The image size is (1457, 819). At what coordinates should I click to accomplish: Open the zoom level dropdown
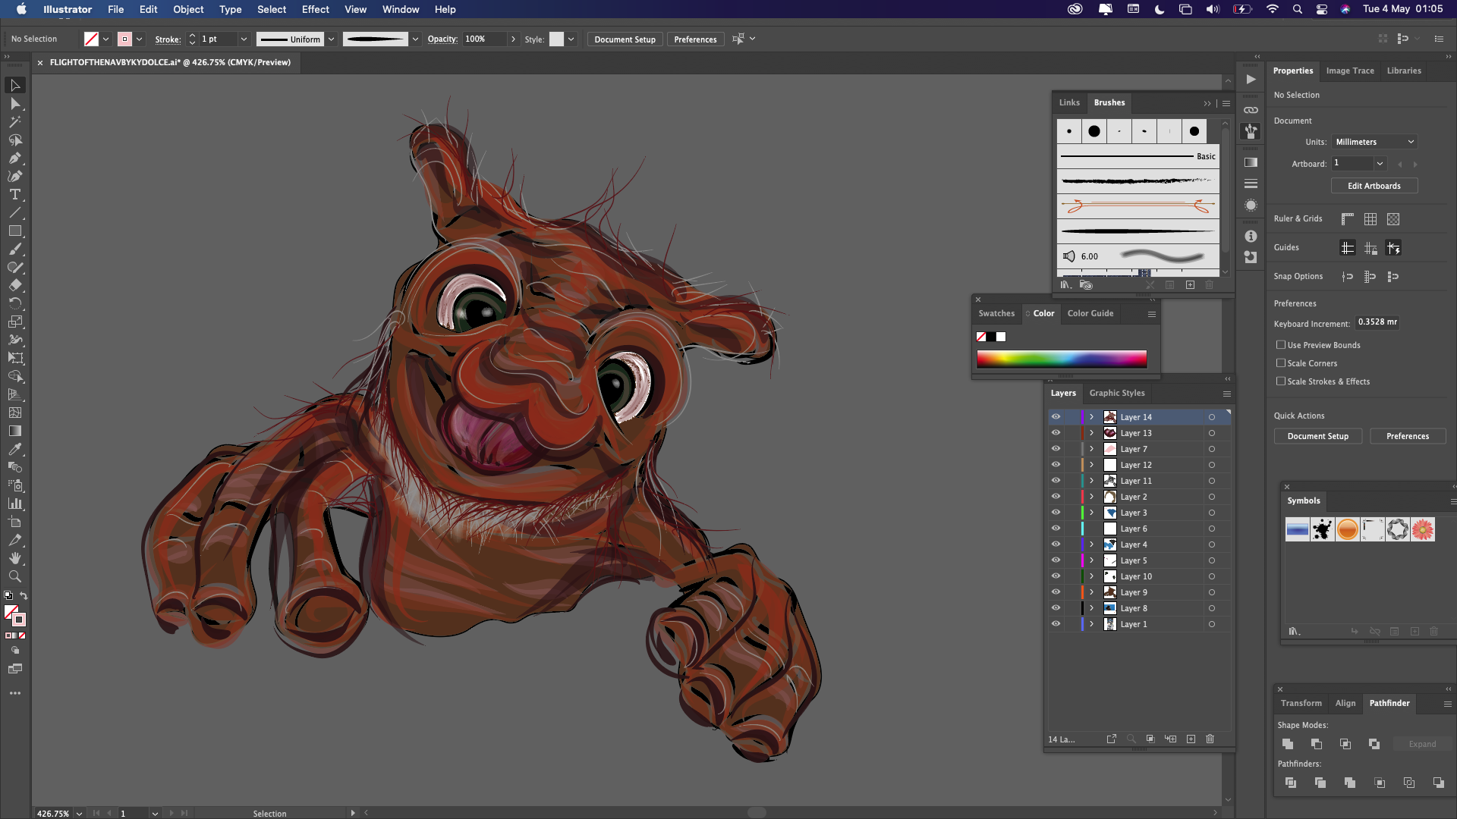point(79,813)
